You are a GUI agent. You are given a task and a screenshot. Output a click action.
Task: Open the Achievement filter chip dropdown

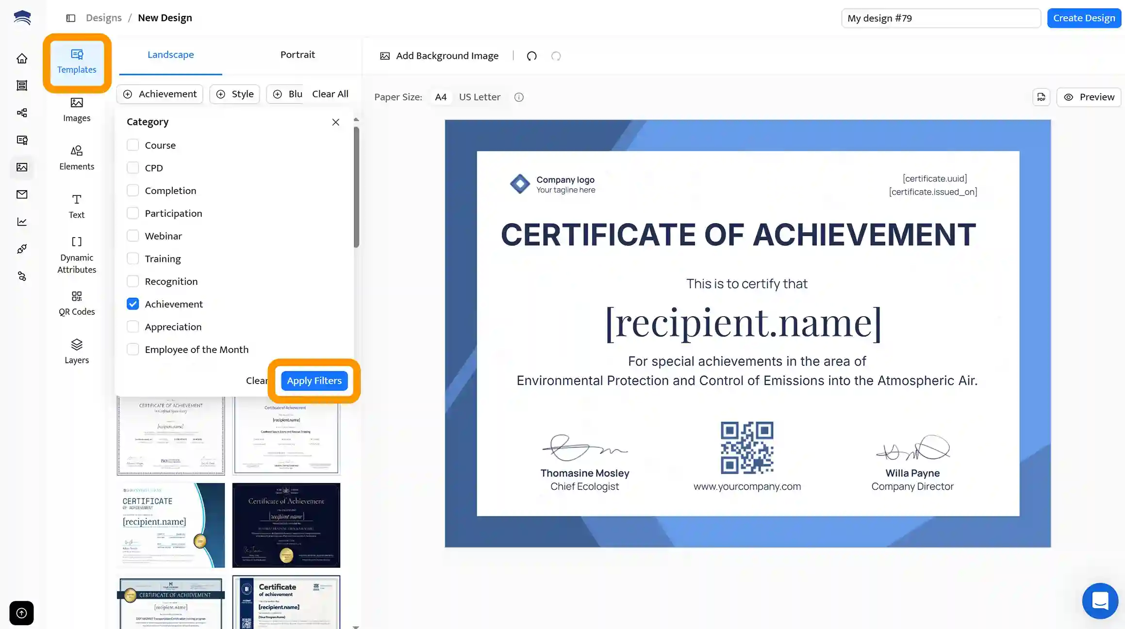click(160, 94)
